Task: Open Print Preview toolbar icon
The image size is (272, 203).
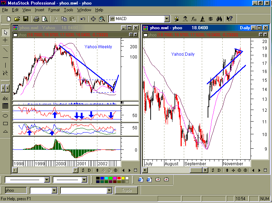Action: 45,19
